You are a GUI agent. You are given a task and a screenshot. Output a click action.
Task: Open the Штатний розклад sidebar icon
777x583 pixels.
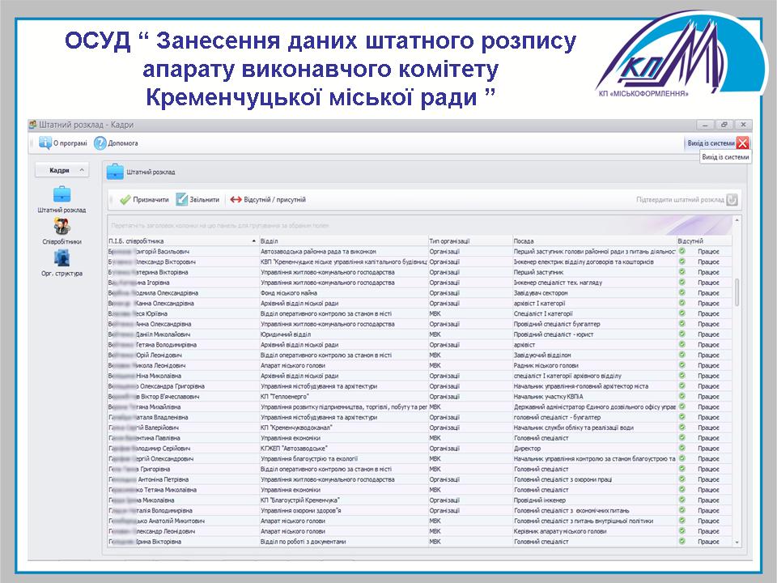[62, 194]
